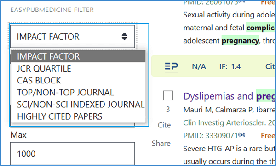
Task: Open the IMPACT FACTOR filter combo box
Action: [72, 37]
